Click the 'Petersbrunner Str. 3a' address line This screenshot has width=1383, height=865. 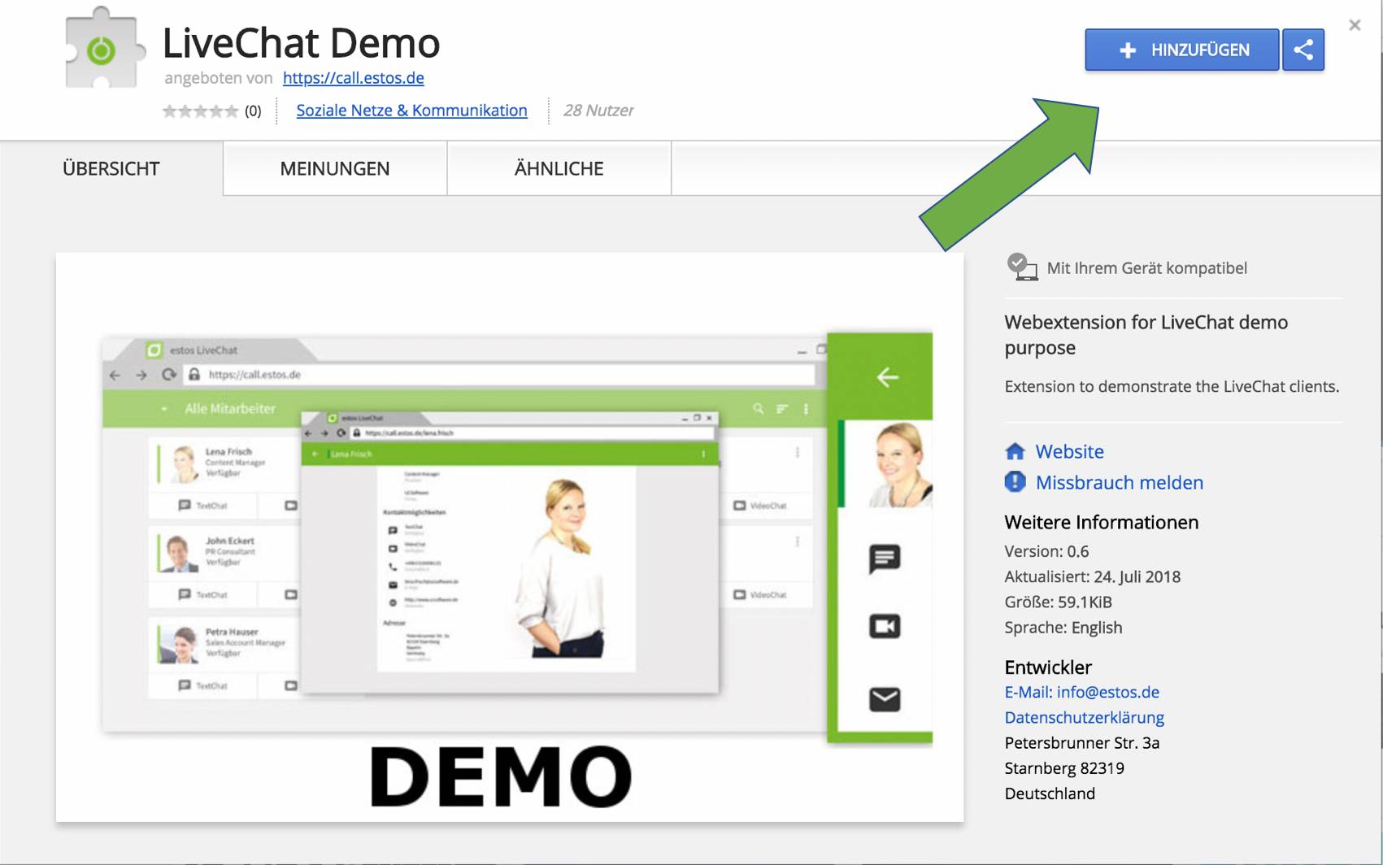pos(1082,743)
